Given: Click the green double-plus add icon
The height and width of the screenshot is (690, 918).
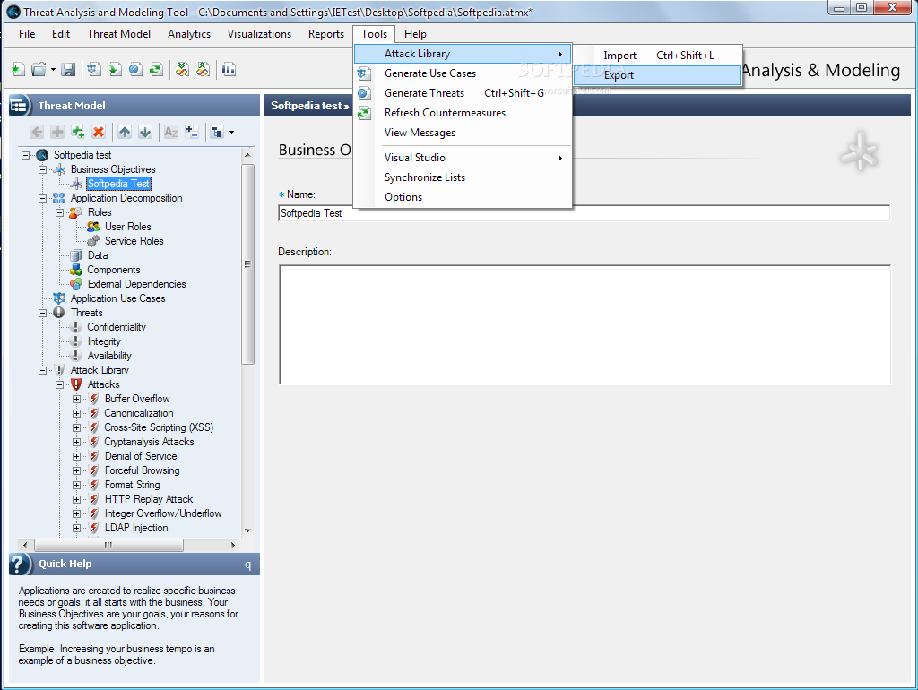Looking at the screenshot, I should (78, 133).
